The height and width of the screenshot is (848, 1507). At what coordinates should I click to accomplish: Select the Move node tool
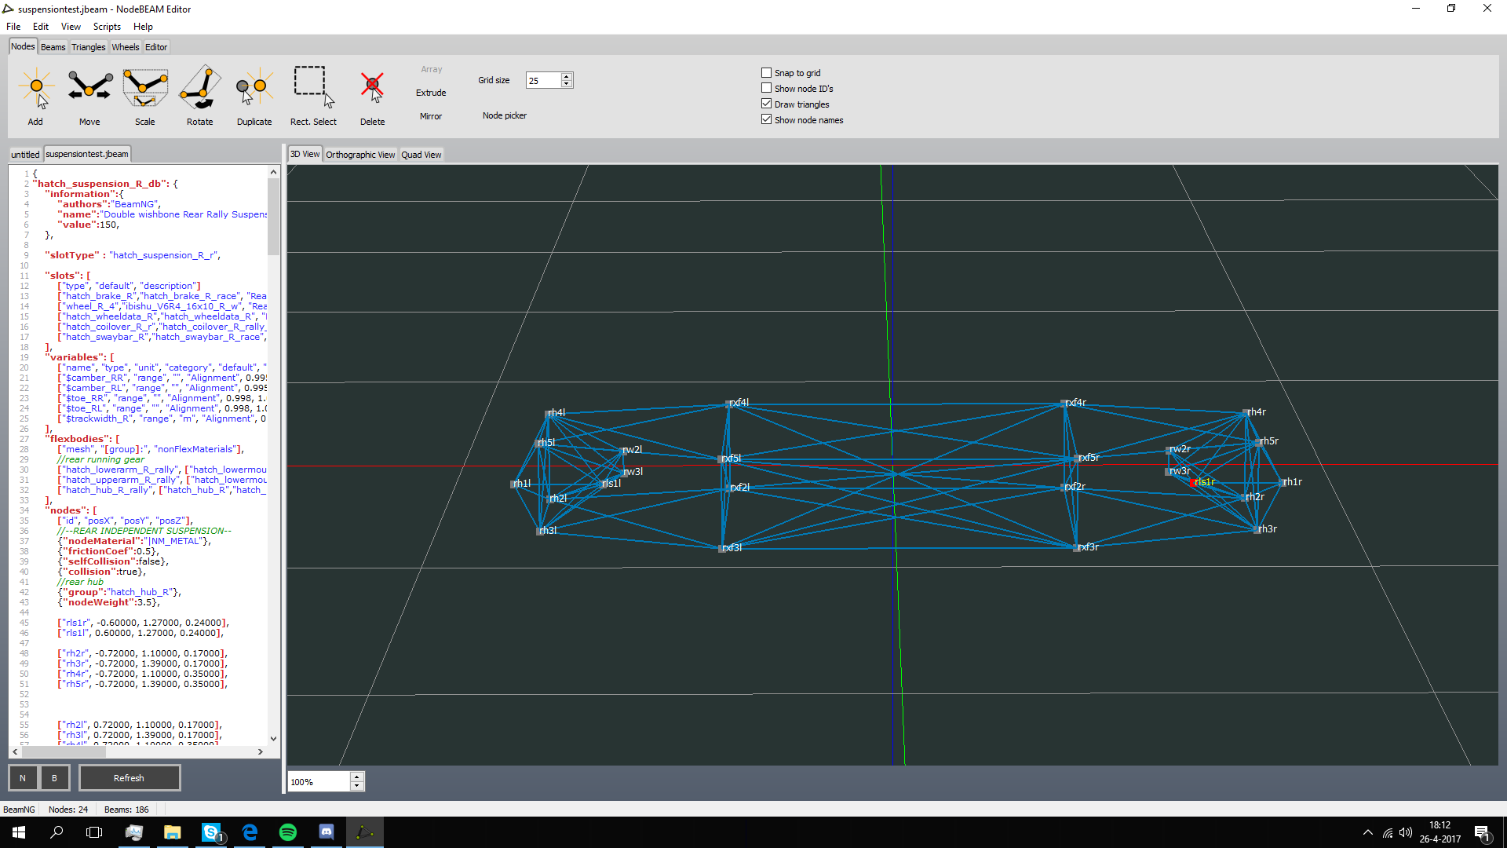(x=89, y=96)
